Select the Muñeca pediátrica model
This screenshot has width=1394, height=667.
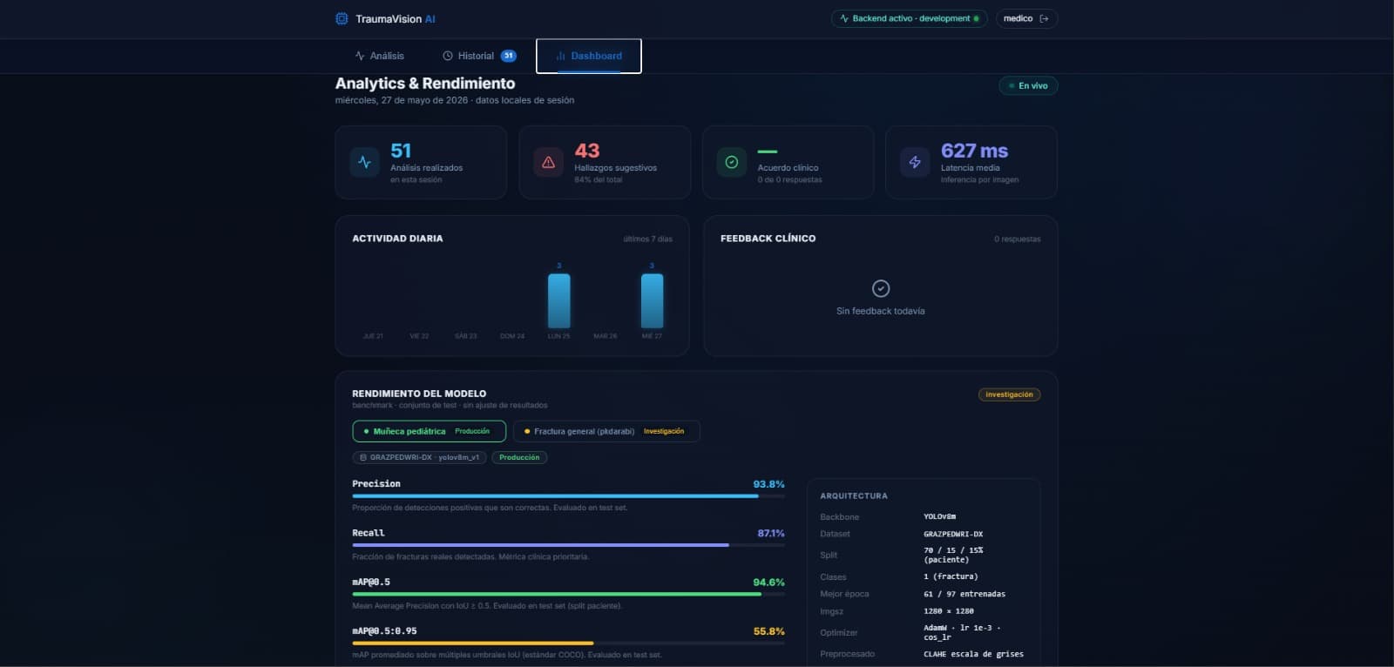[429, 431]
